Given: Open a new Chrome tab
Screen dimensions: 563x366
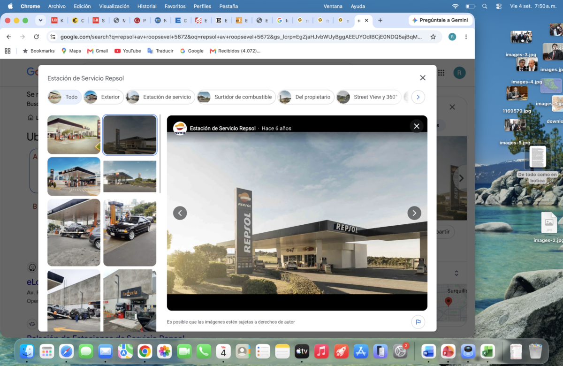Looking at the screenshot, I should [380, 21].
